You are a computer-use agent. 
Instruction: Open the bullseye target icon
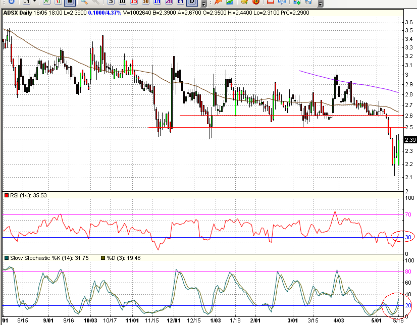(x=256, y=3)
